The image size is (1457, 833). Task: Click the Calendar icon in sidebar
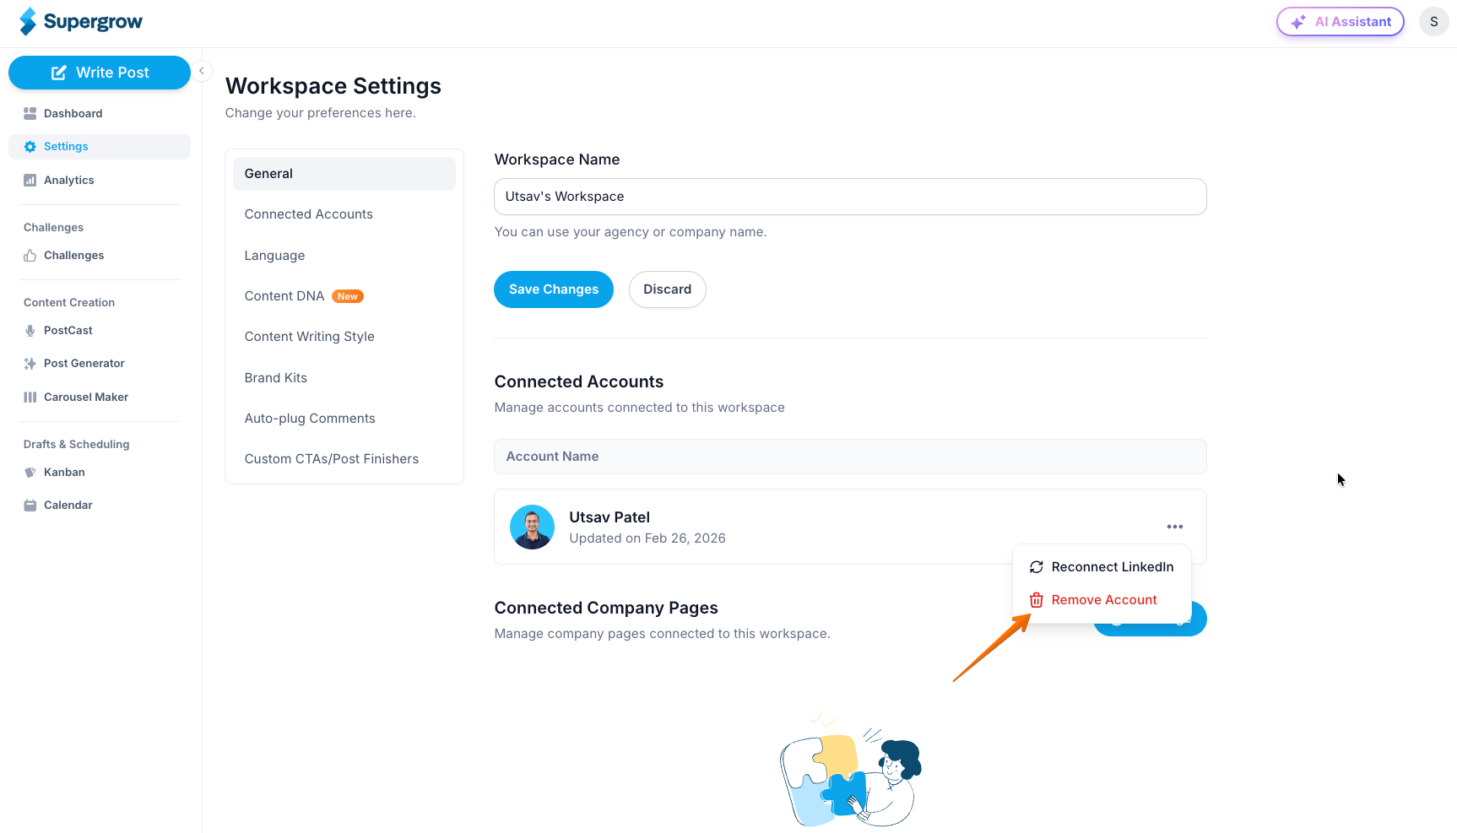[x=30, y=506]
